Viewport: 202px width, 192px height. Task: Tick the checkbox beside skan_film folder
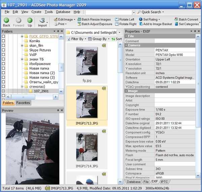3,45
